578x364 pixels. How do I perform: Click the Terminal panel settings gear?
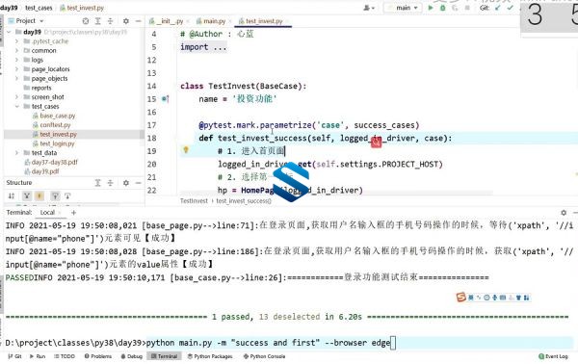(564, 213)
